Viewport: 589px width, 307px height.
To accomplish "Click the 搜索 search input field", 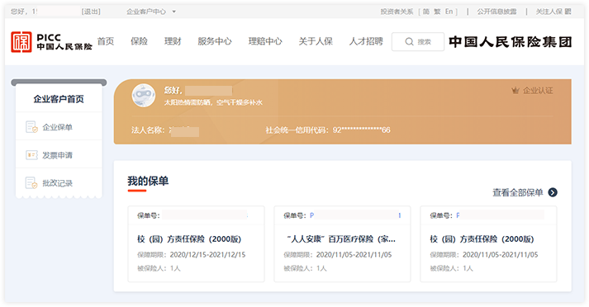I will (418, 41).
